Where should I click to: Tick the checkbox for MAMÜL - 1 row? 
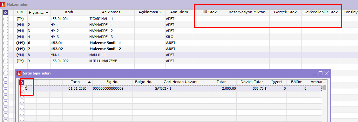point(6,55)
